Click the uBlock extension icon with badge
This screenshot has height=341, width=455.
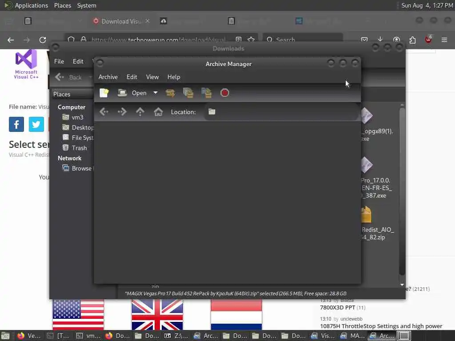428,40
